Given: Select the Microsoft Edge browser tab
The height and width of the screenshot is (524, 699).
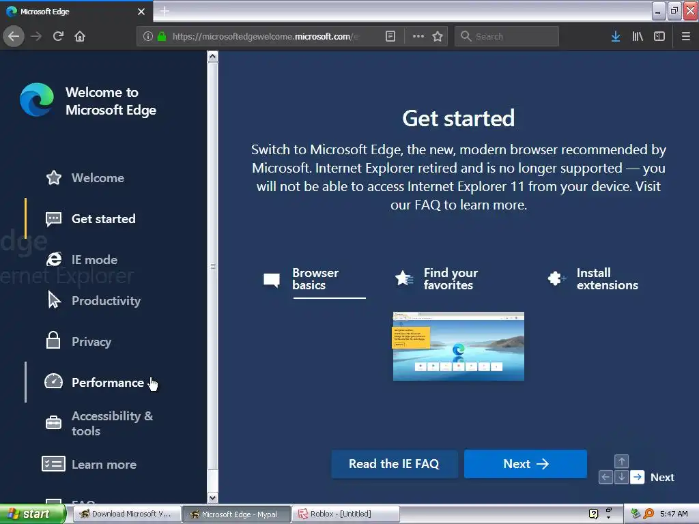Looking at the screenshot, I should tap(76, 12).
